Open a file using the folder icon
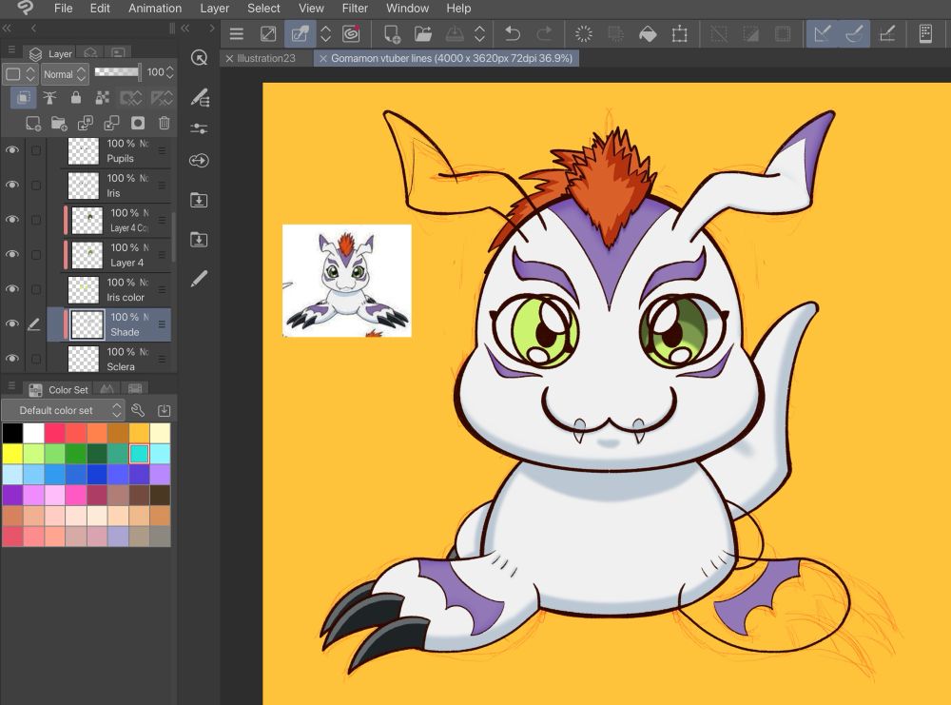951x705 pixels. (423, 34)
